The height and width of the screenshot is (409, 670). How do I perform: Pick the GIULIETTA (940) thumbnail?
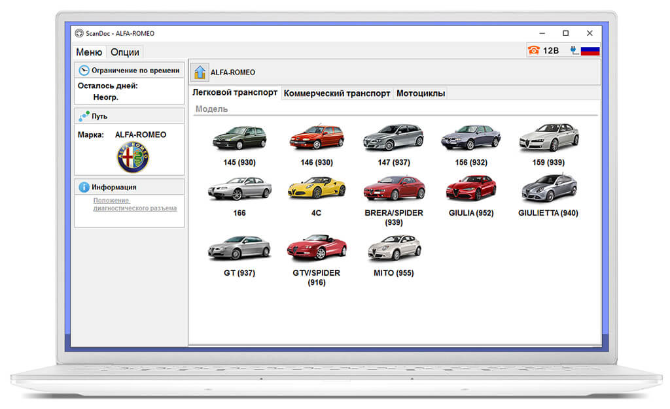pos(549,188)
